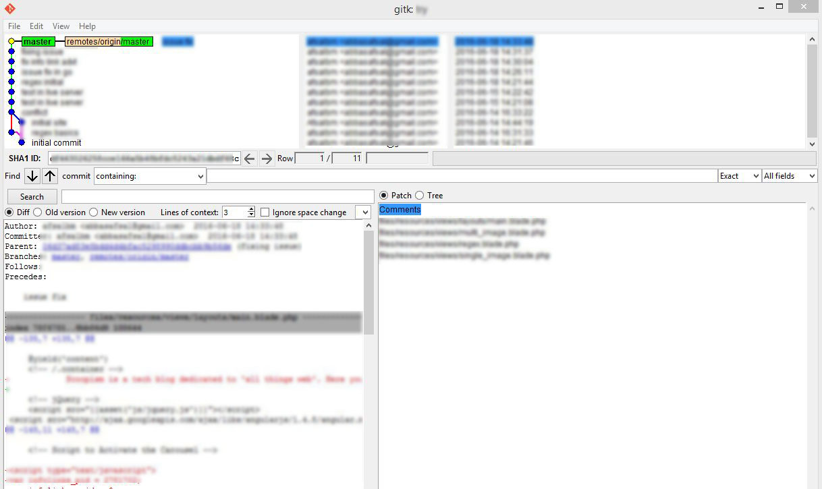The width and height of the screenshot is (822, 489).
Task: Select the New version radio button
Action: pos(94,212)
